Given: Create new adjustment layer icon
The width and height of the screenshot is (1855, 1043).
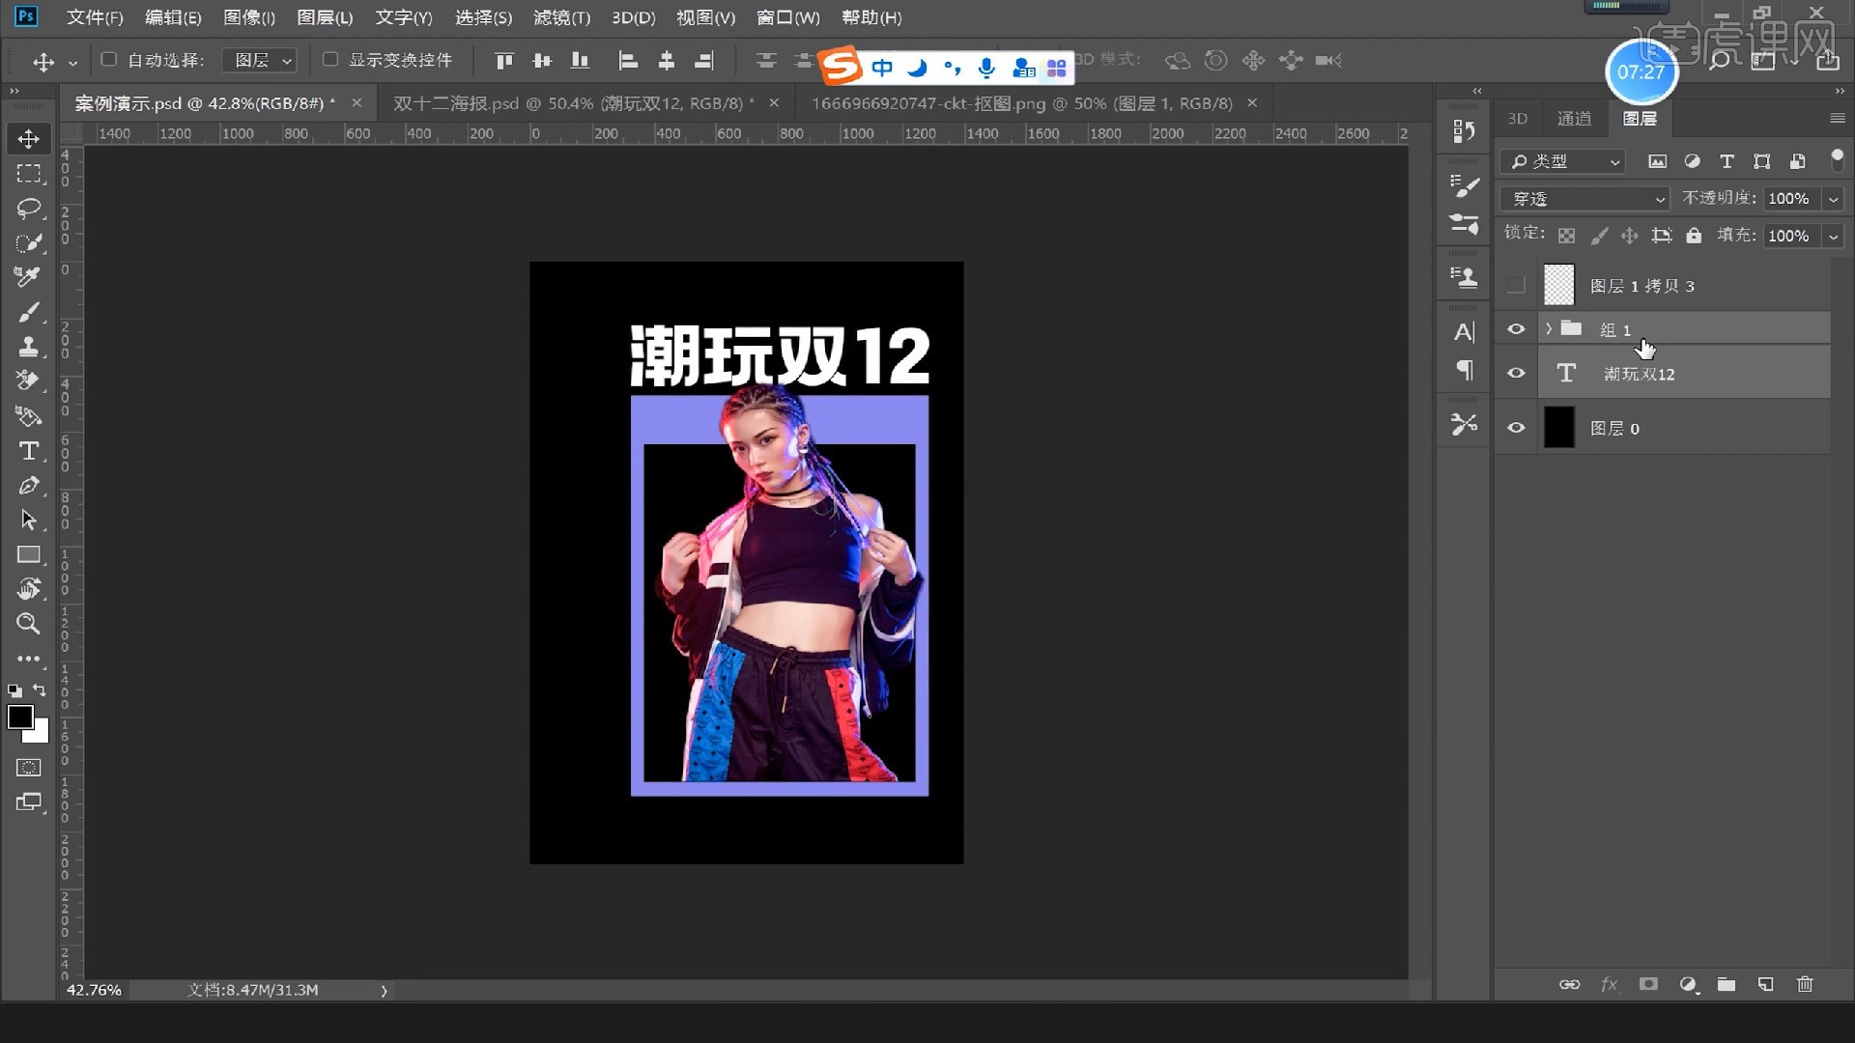Looking at the screenshot, I should pyautogui.click(x=1688, y=984).
